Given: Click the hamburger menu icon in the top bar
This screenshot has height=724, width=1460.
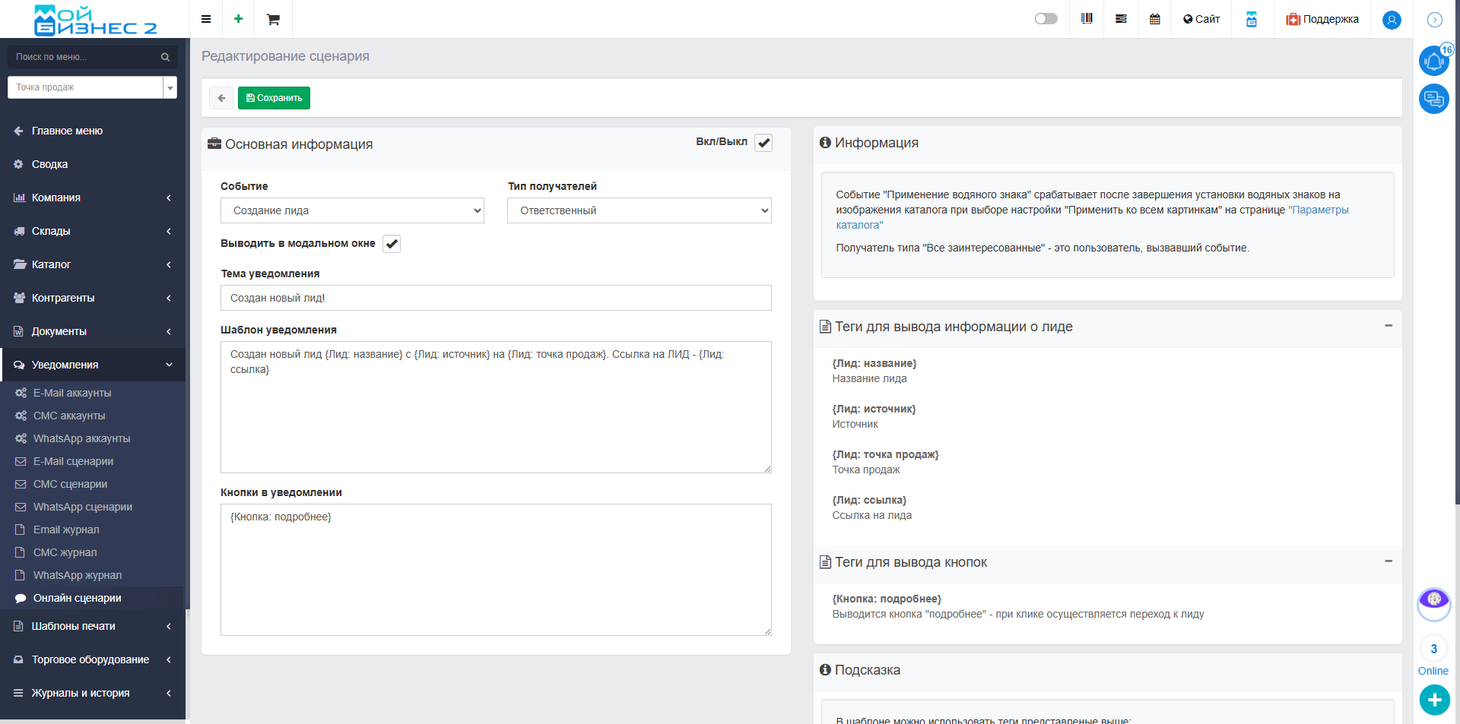Looking at the screenshot, I should tap(206, 19).
